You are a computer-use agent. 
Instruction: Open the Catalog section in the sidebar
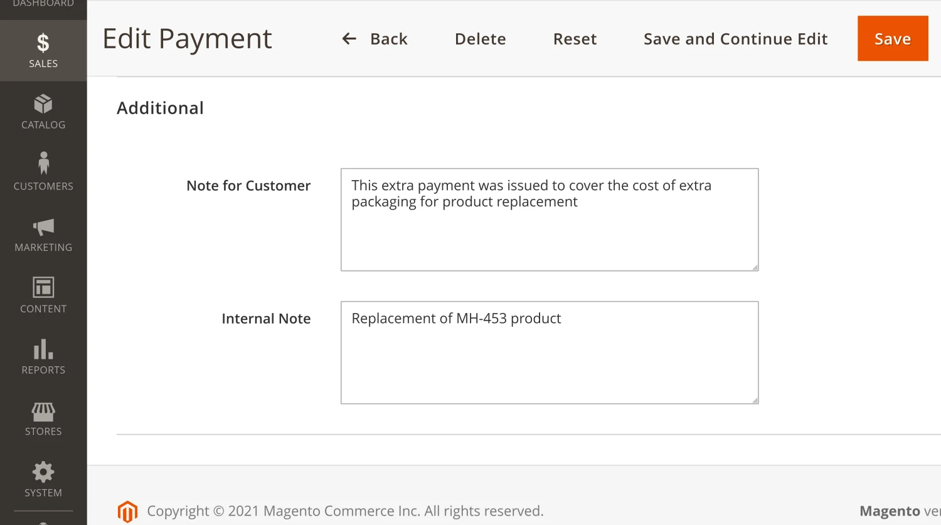(x=43, y=112)
